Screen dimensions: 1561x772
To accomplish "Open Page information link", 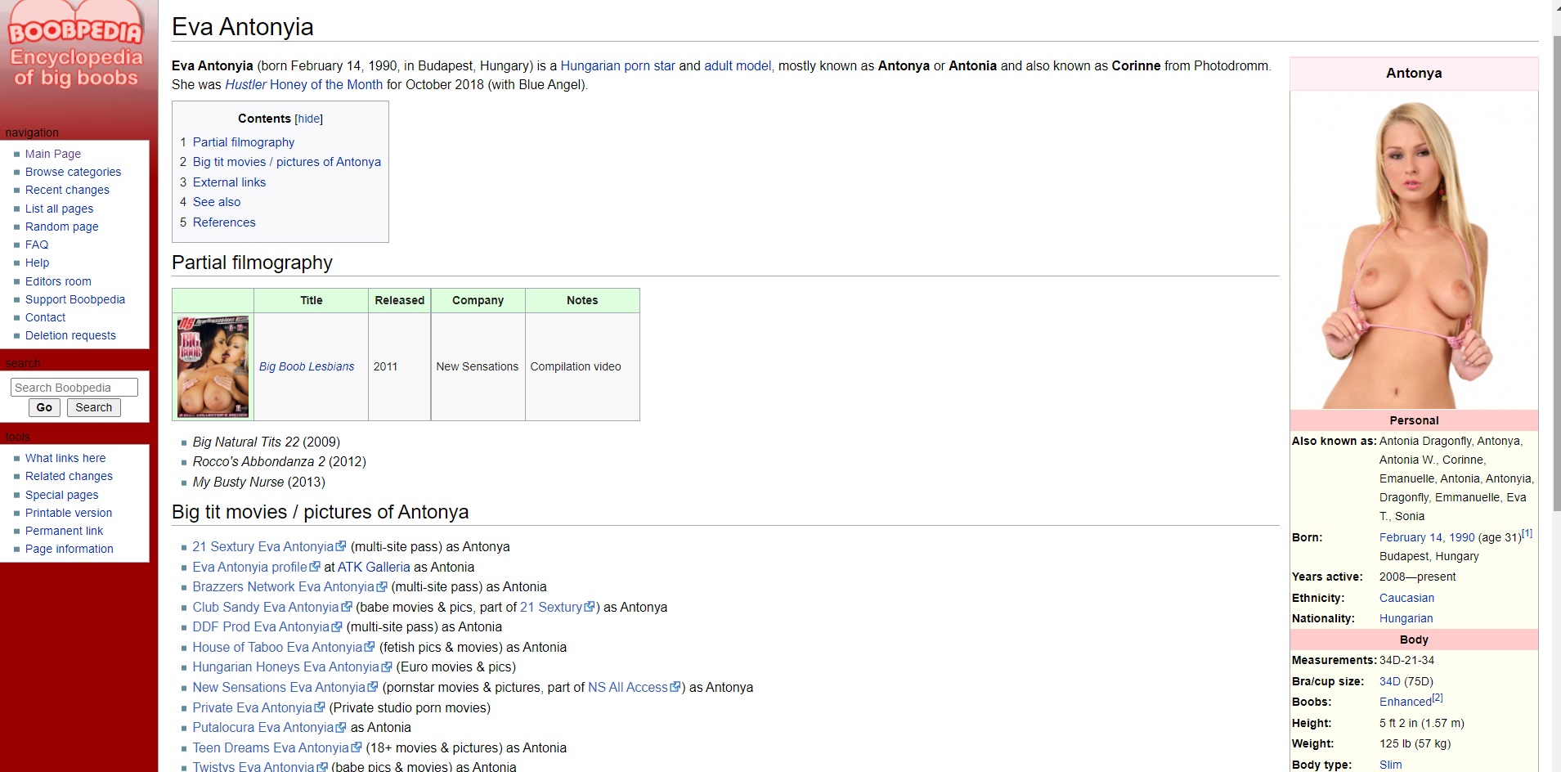I will (x=69, y=549).
